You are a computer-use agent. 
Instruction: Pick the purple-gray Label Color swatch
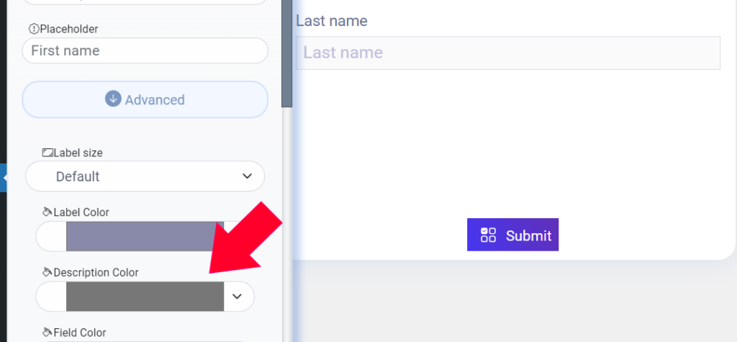pos(145,236)
